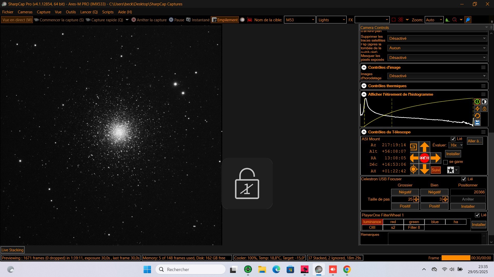Select the red filter
This screenshot has width=494, height=277.
393,222
